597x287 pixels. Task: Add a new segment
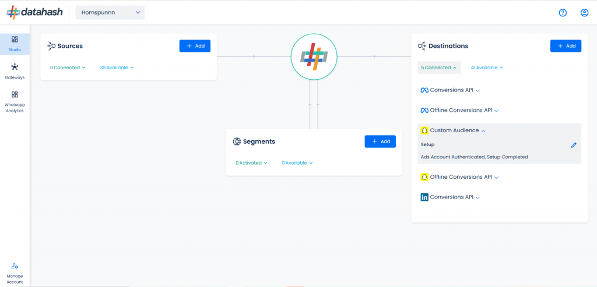click(380, 141)
